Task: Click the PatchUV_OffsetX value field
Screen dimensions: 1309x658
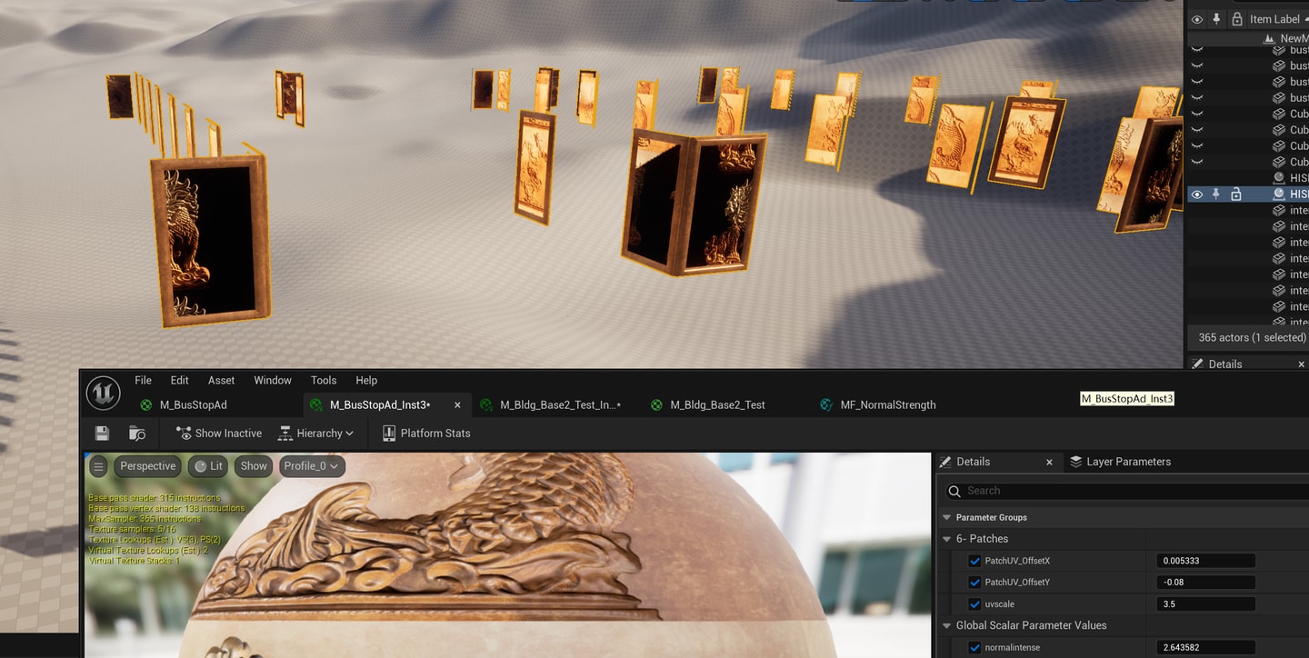Action: click(1205, 561)
